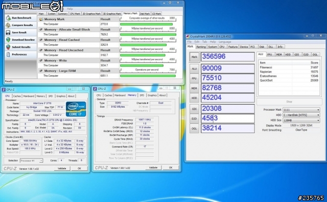Click the total Mark score field 356596
The width and height of the screenshot is (327, 202).
(x=228, y=57)
